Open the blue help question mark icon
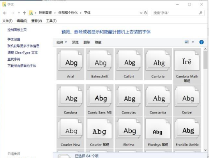210x158 pixels. tap(201, 42)
